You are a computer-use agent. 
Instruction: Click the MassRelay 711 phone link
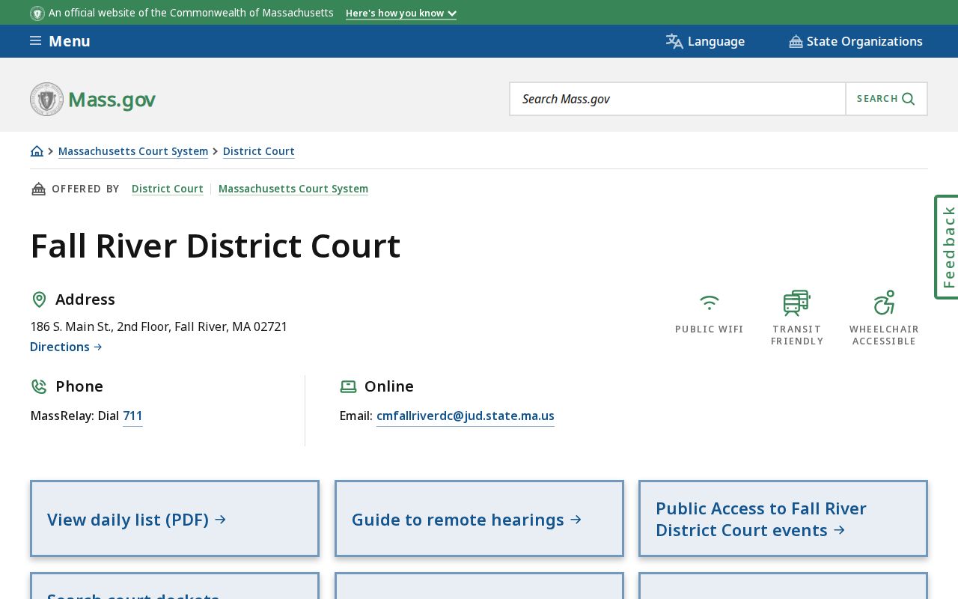132,416
